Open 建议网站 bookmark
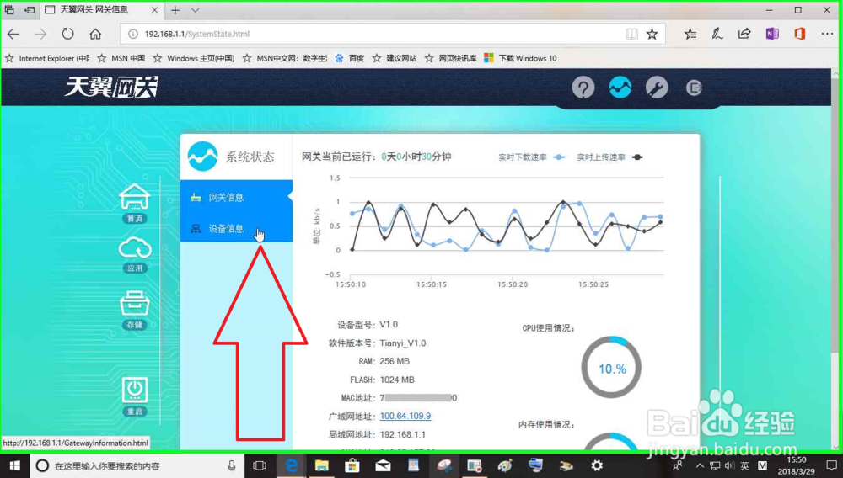Image resolution: width=843 pixels, height=478 pixels. 395,58
